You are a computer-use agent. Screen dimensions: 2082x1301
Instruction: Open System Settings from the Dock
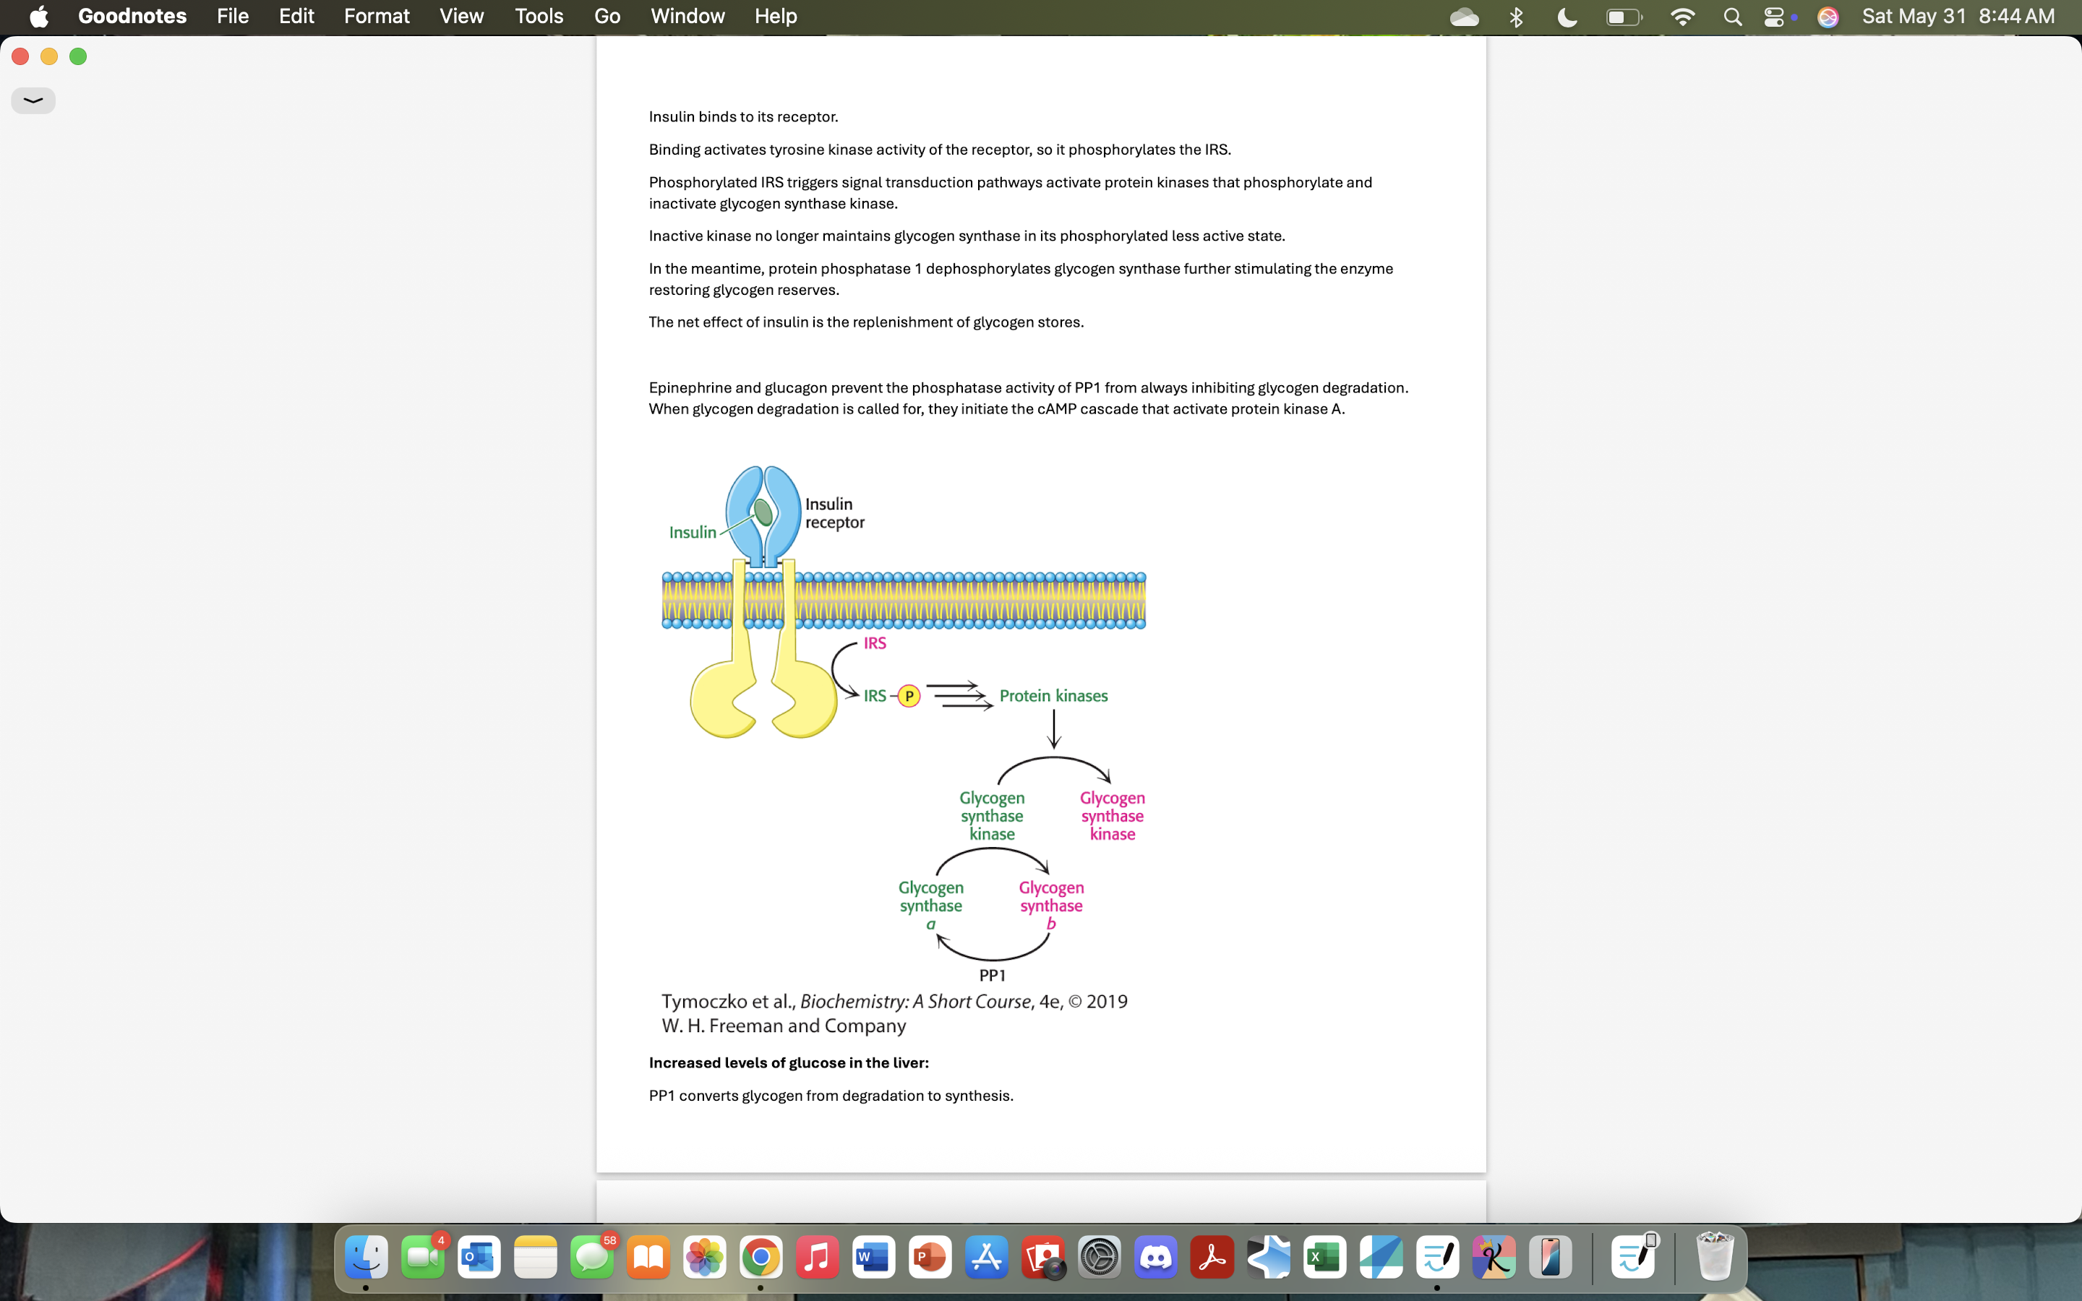pyautogui.click(x=1099, y=1256)
